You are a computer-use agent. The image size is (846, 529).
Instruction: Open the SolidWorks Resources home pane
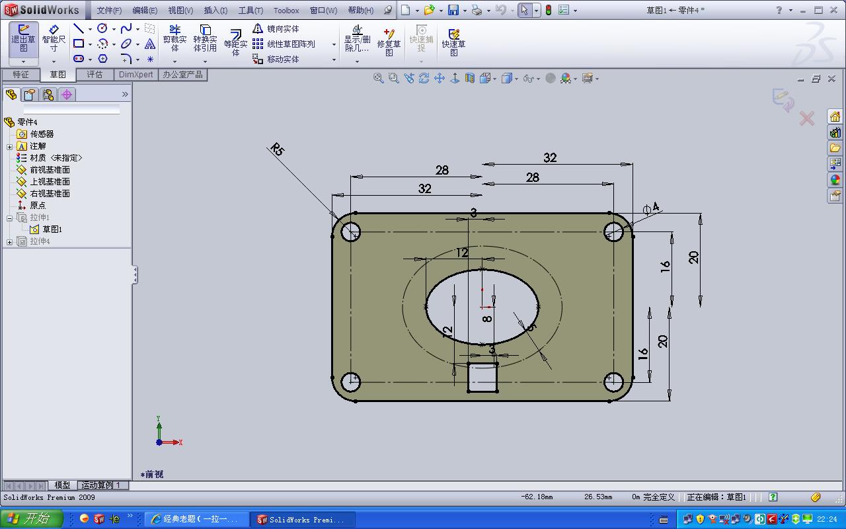tap(835, 116)
